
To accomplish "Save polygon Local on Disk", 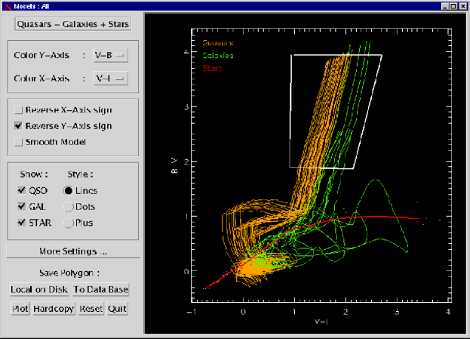I will [39, 289].
